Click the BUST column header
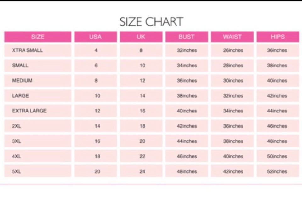 click(x=187, y=37)
